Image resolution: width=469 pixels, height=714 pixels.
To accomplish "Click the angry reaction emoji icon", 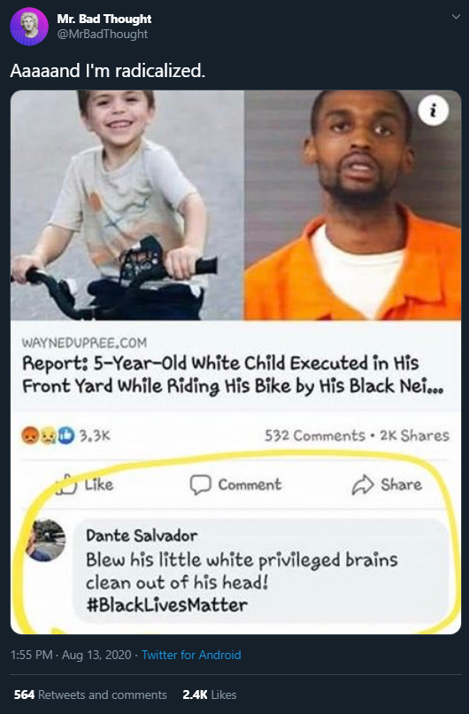I will tap(30, 436).
